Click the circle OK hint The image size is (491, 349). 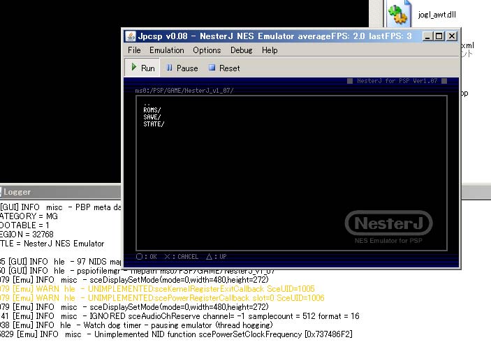[x=147, y=257]
